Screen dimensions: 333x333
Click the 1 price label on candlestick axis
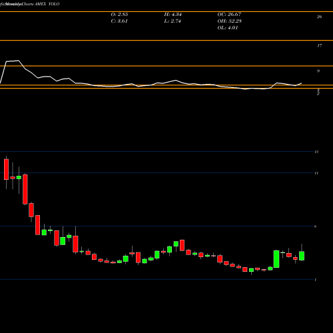(x=316, y=280)
